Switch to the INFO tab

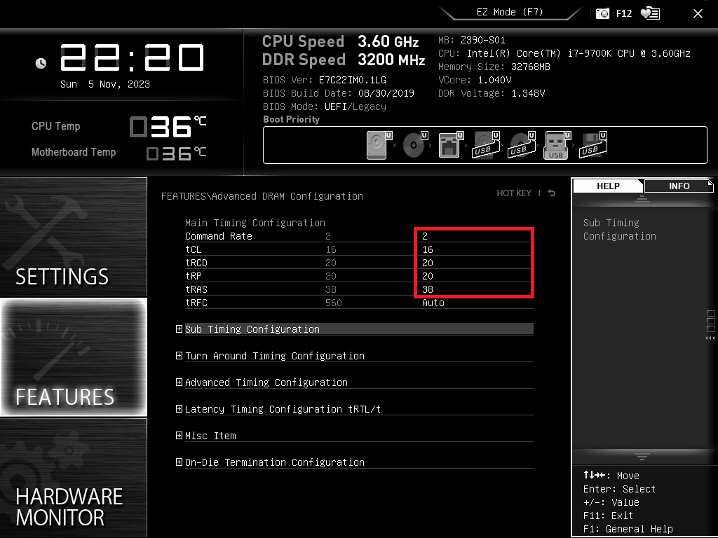679,186
